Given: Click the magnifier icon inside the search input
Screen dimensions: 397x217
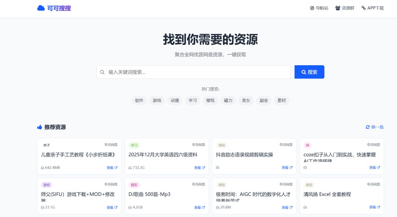Looking at the screenshot, I should click(103, 72).
